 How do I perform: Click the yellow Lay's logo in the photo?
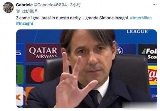tap(152, 75)
